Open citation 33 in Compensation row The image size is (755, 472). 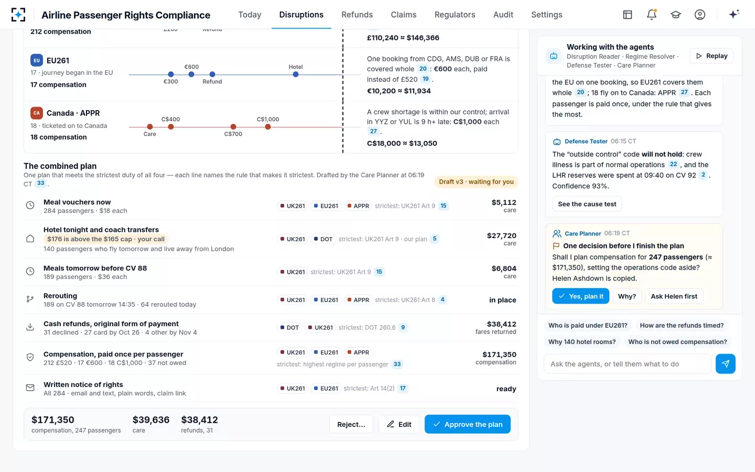click(397, 364)
